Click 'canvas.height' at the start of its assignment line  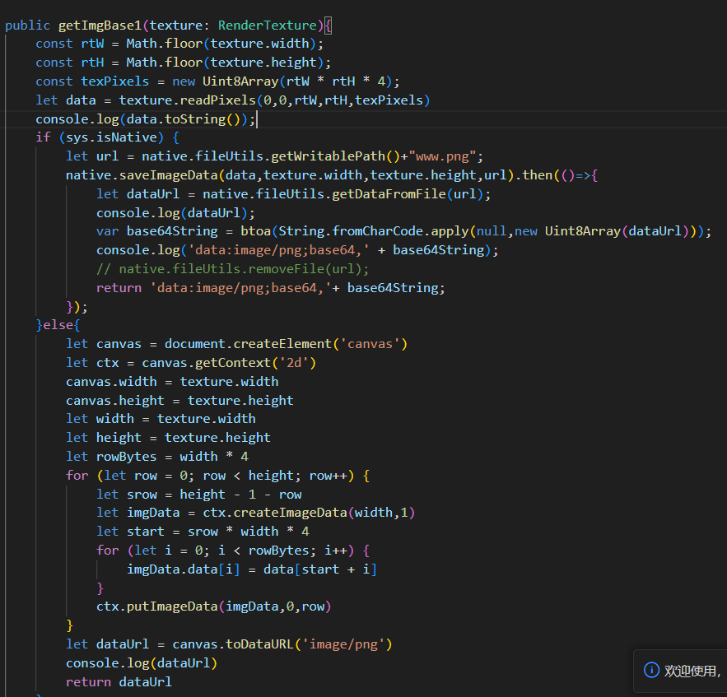pos(115,401)
